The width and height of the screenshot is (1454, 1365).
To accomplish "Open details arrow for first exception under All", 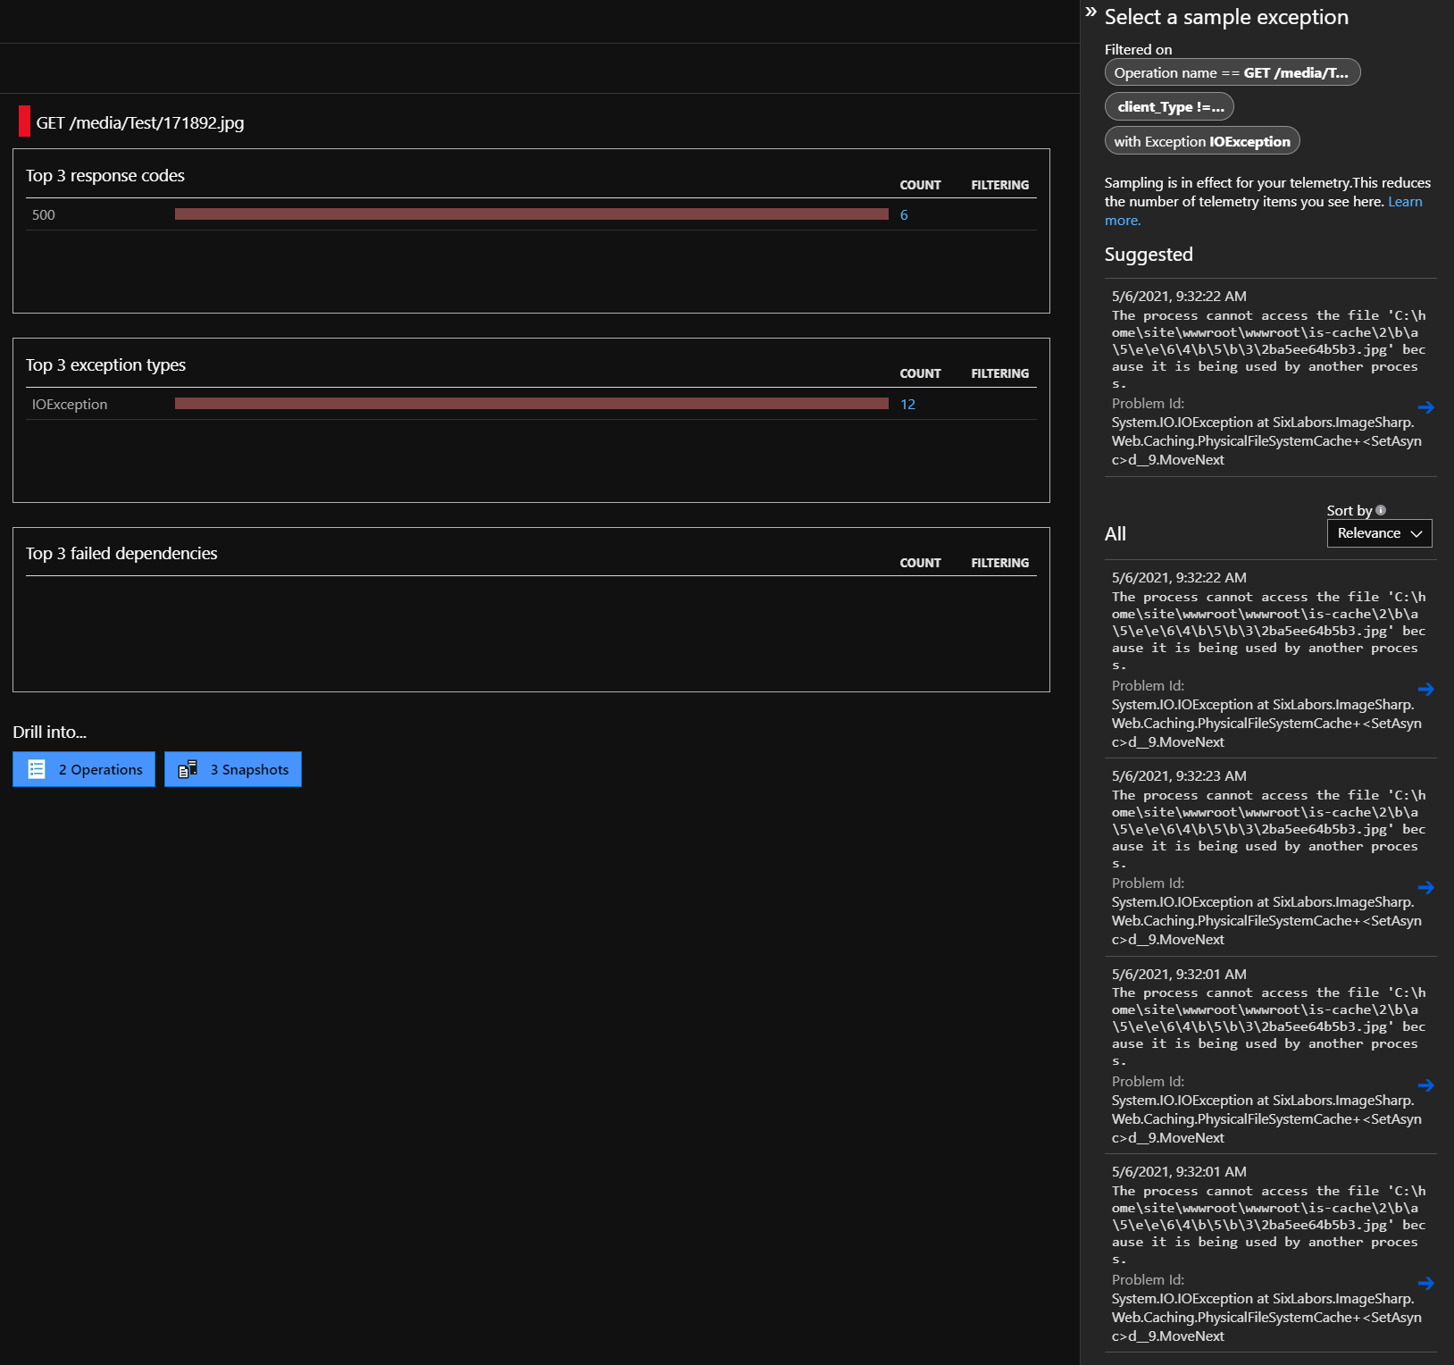I will pos(1427,689).
